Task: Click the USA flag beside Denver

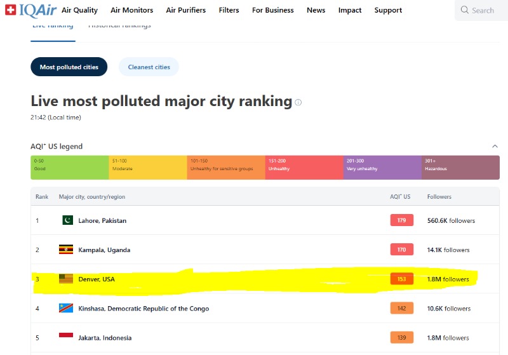Action: pos(66,279)
